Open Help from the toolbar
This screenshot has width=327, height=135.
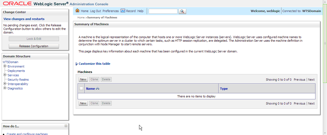[140, 11]
